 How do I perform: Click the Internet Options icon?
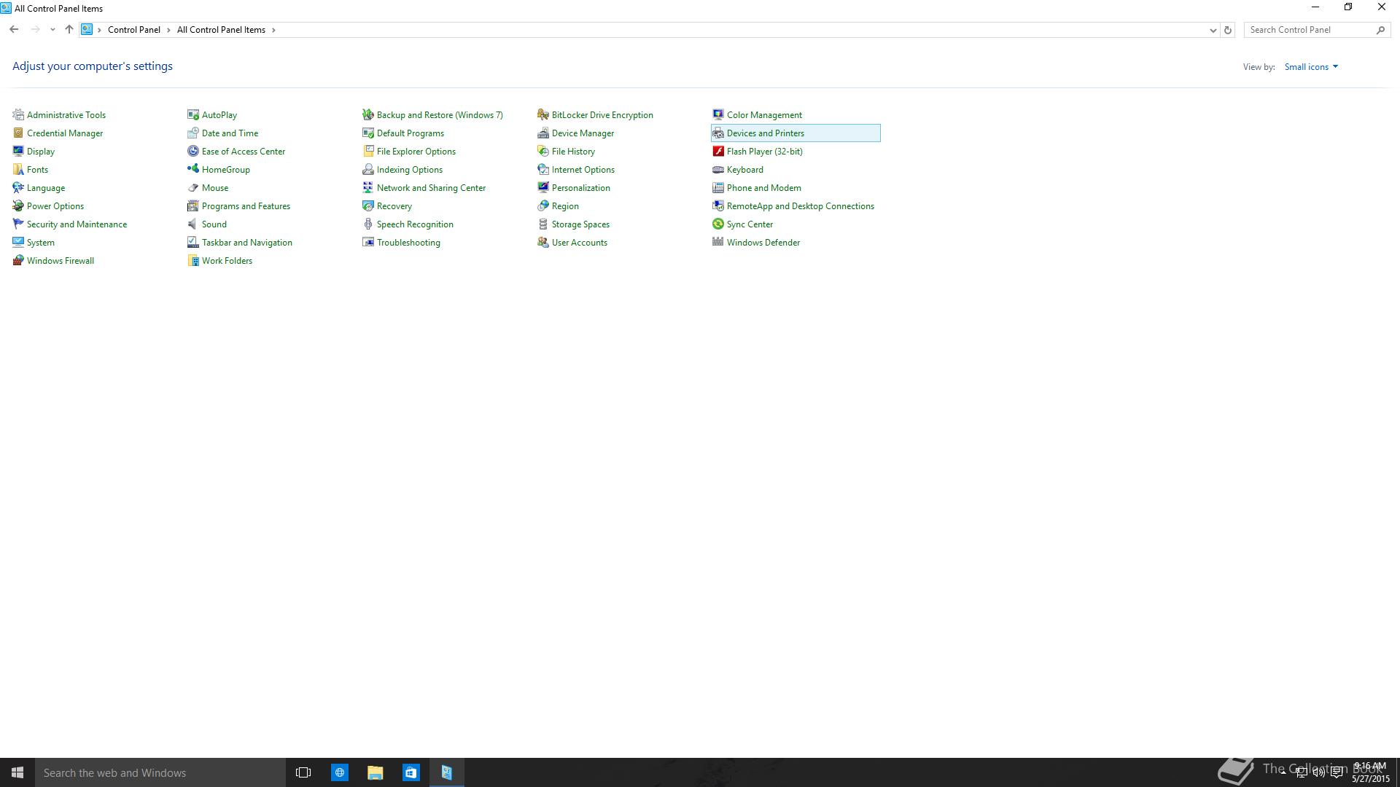(x=543, y=169)
